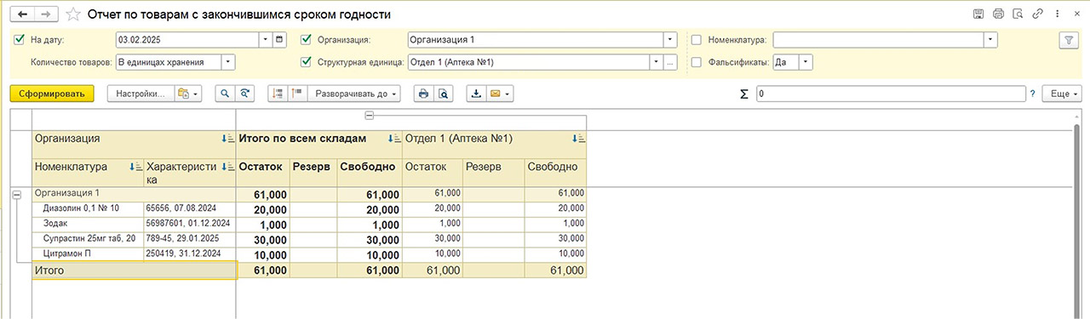This screenshot has width=1090, height=319.
Task: Open the Разворачивать до dropdown
Action: tap(354, 94)
